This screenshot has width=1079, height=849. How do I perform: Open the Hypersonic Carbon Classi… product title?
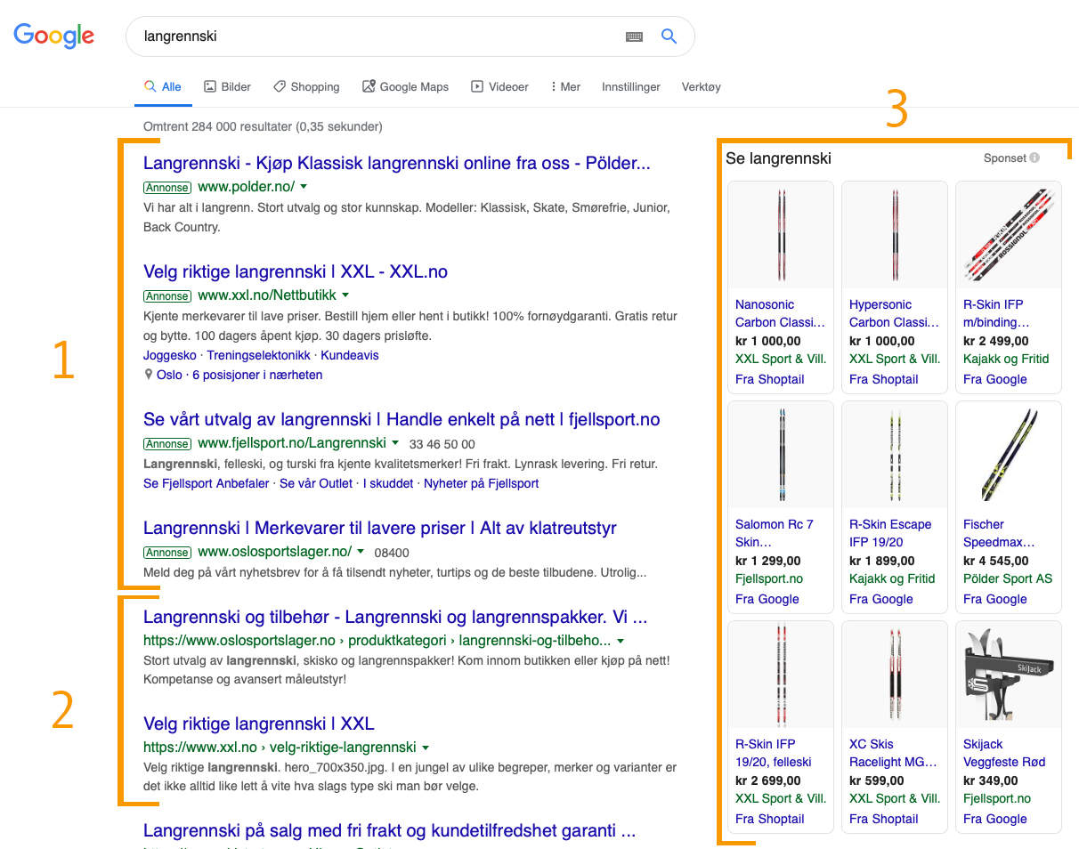point(894,313)
